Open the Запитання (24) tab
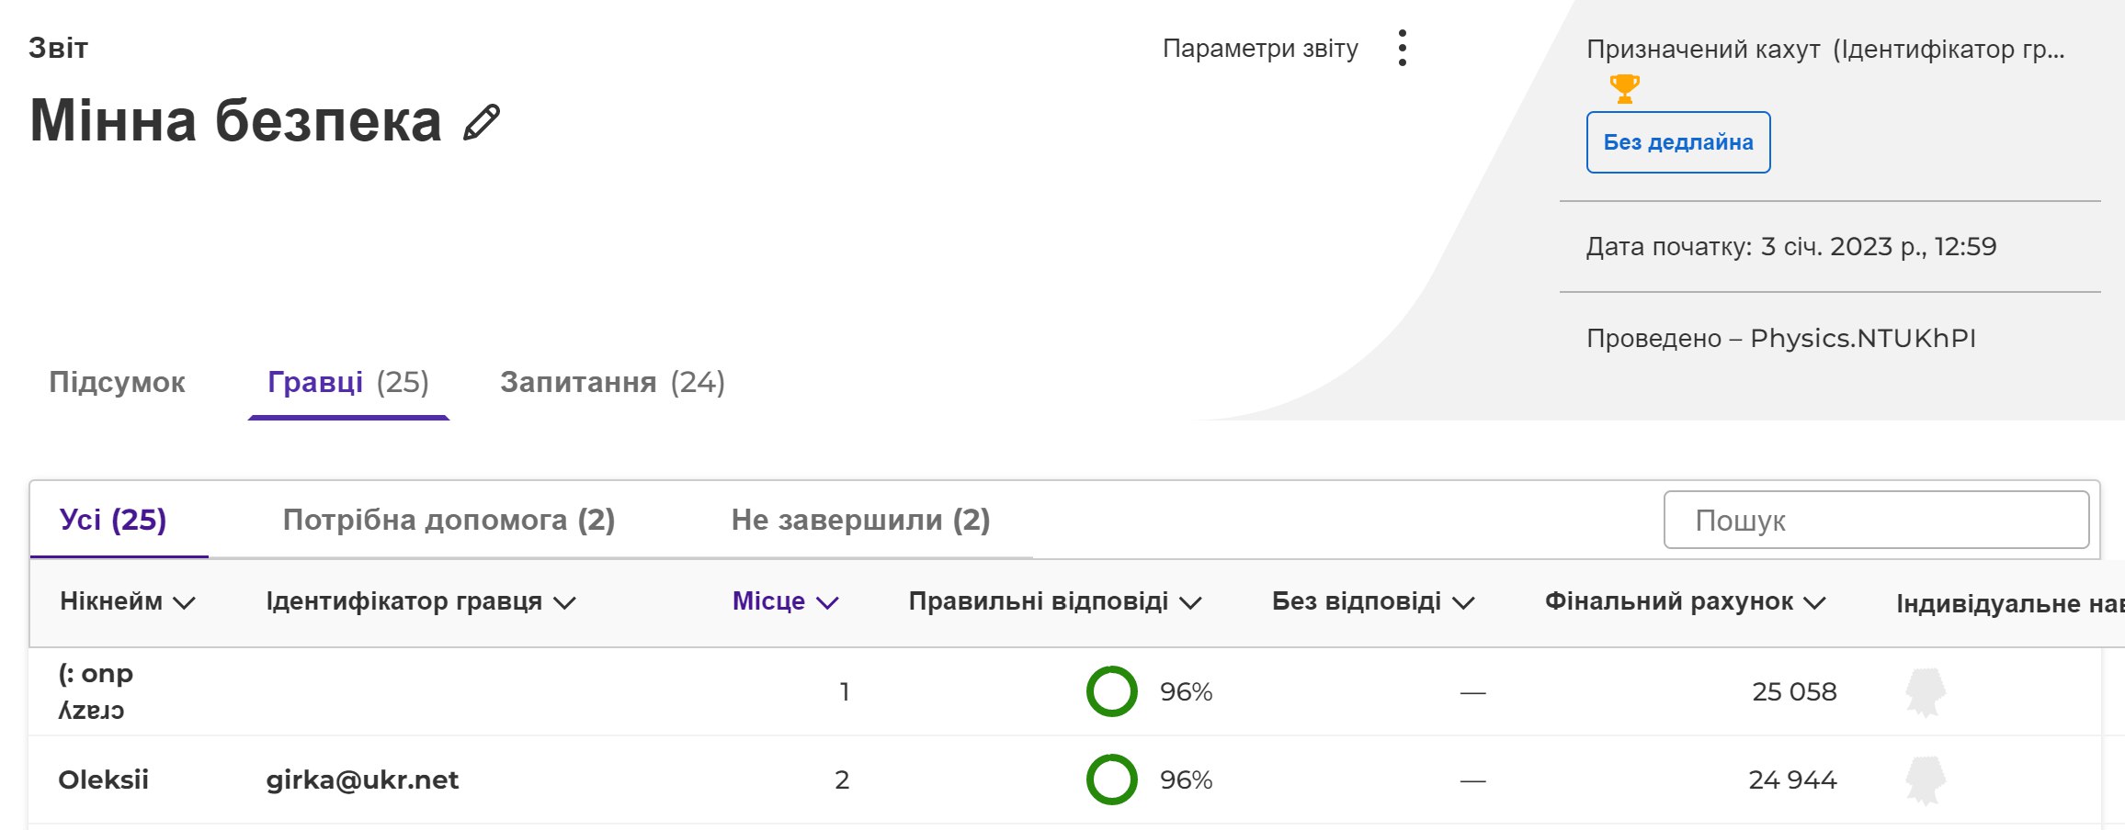 click(x=612, y=382)
